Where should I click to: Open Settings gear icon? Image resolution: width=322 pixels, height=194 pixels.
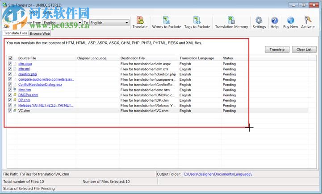tap(259, 22)
